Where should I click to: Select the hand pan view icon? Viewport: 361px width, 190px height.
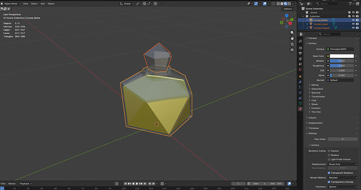pos(292,39)
